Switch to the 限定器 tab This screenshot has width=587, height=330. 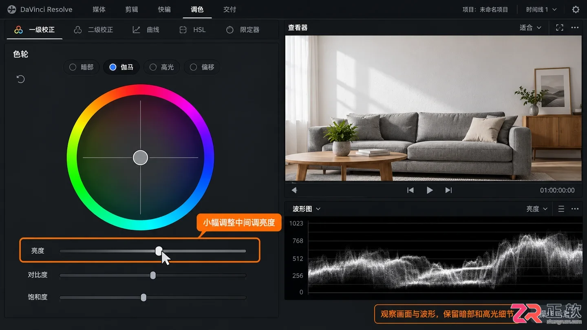(x=243, y=30)
